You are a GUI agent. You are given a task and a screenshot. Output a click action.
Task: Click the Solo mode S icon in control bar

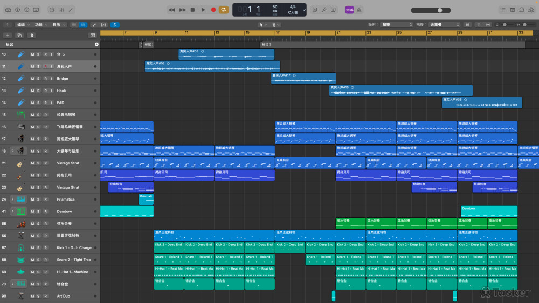click(334, 10)
